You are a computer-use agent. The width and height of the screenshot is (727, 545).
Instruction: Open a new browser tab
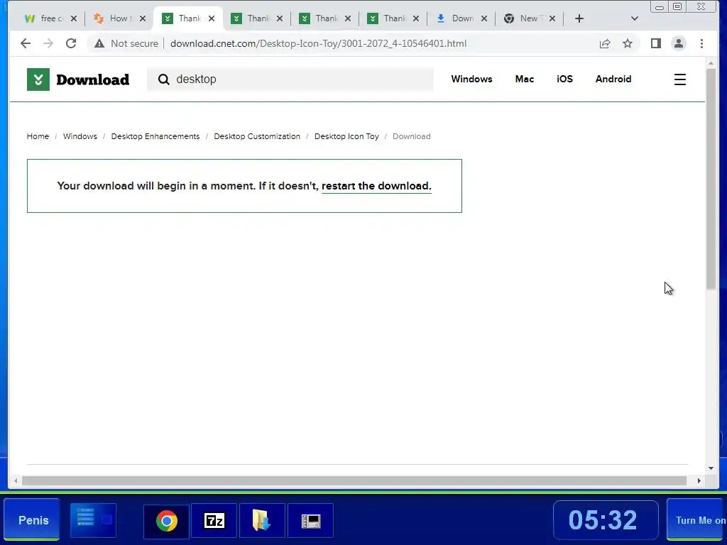(579, 18)
